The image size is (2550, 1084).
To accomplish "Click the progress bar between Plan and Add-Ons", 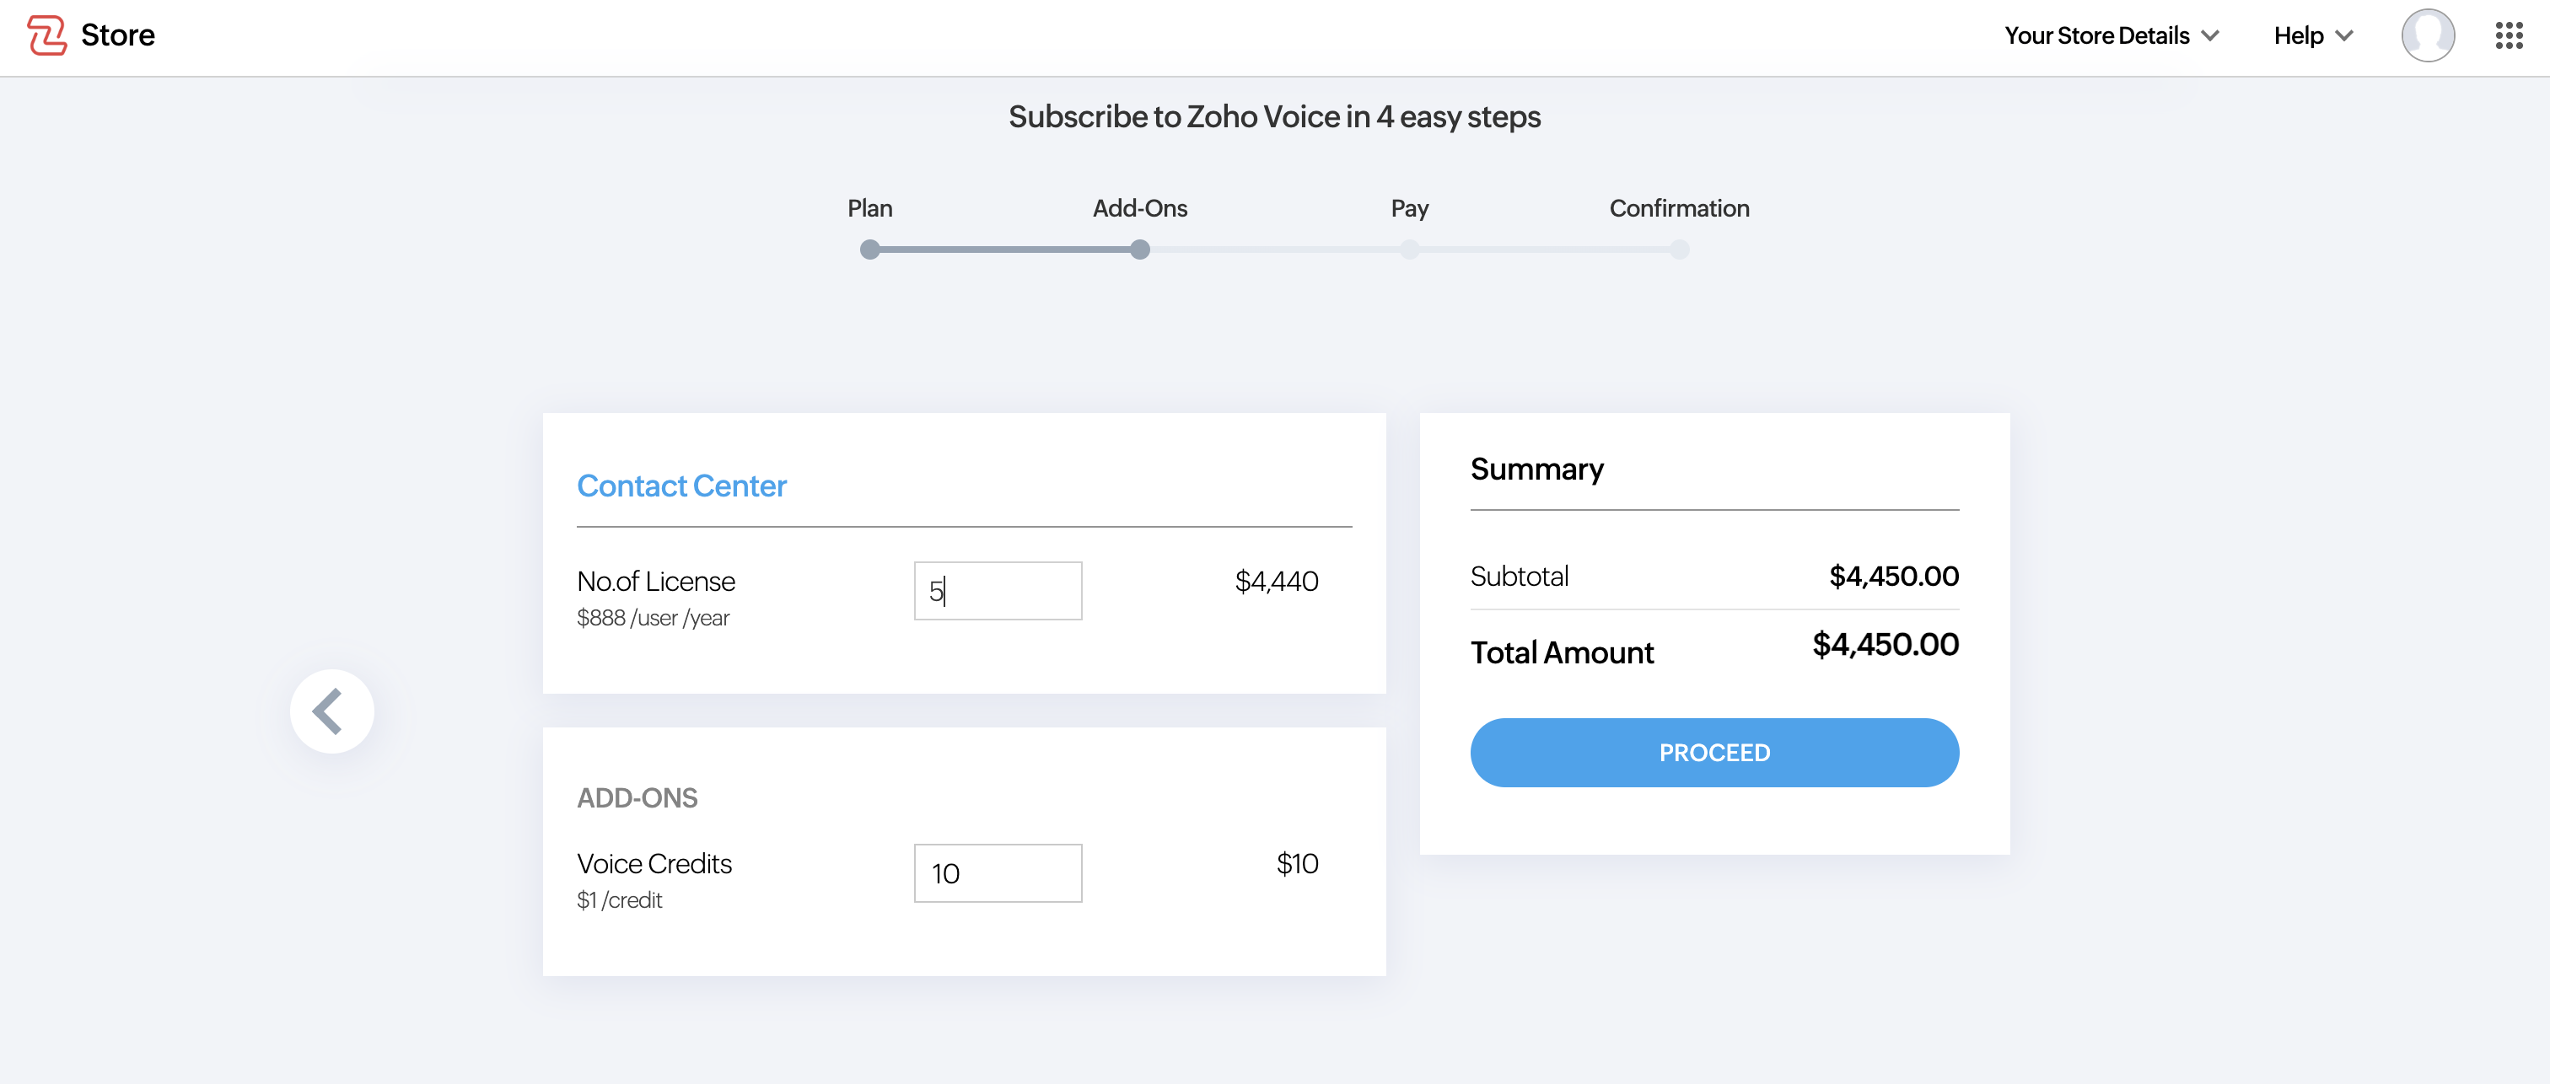I will coord(1005,250).
